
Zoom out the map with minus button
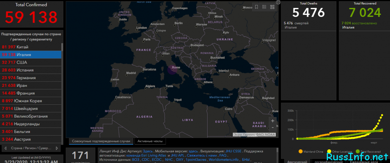pyautogui.click(x=273, y=127)
